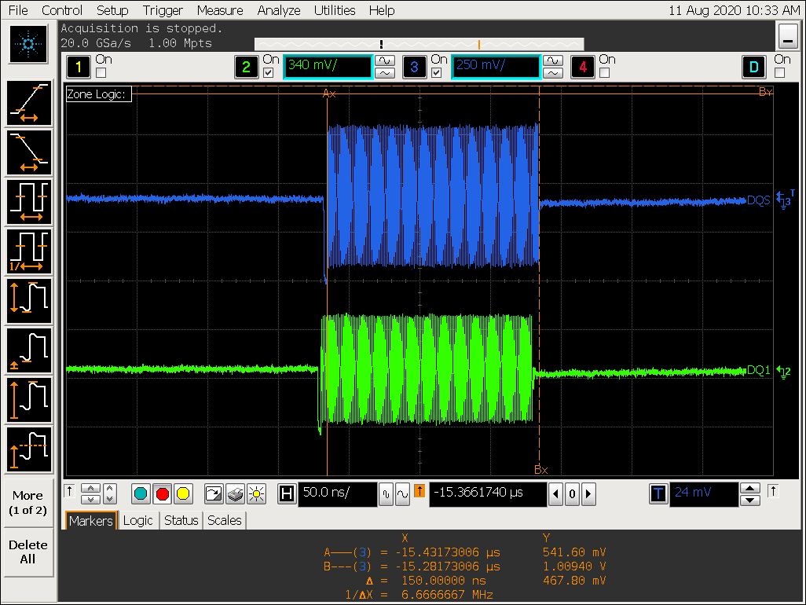Switch to the Markers tab
This screenshot has height=605, width=806.
91,521
